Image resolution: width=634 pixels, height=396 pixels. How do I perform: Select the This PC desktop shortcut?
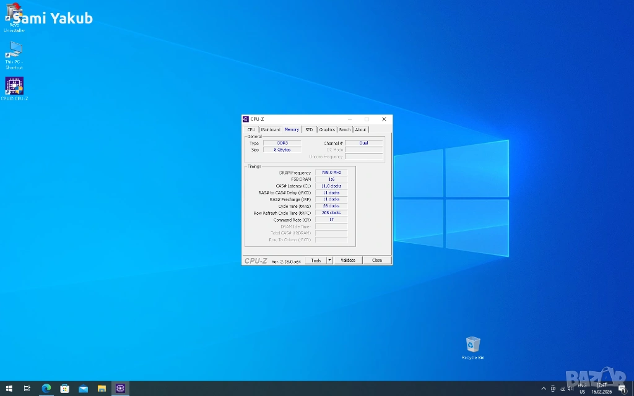(x=14, y=51)
